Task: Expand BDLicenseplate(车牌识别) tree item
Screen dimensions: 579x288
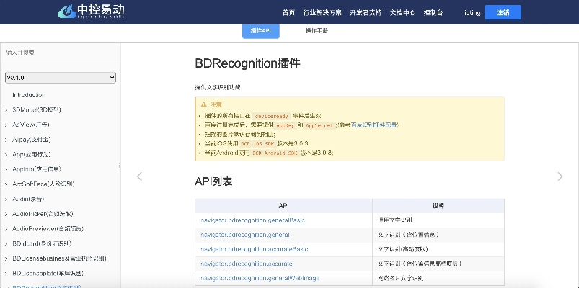Action: coord(6,274)
